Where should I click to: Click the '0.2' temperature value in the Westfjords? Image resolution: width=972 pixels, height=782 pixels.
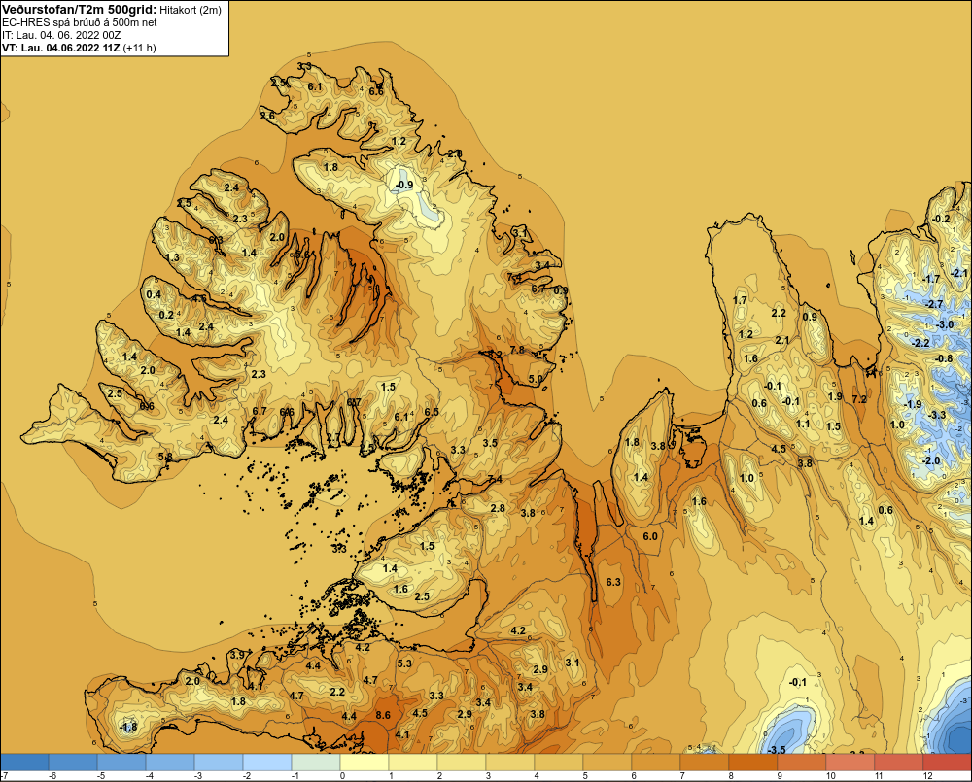(x=166, y=315)
